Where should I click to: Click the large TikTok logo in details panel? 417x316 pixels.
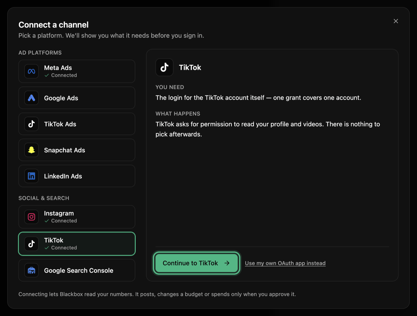pos(164,67)
